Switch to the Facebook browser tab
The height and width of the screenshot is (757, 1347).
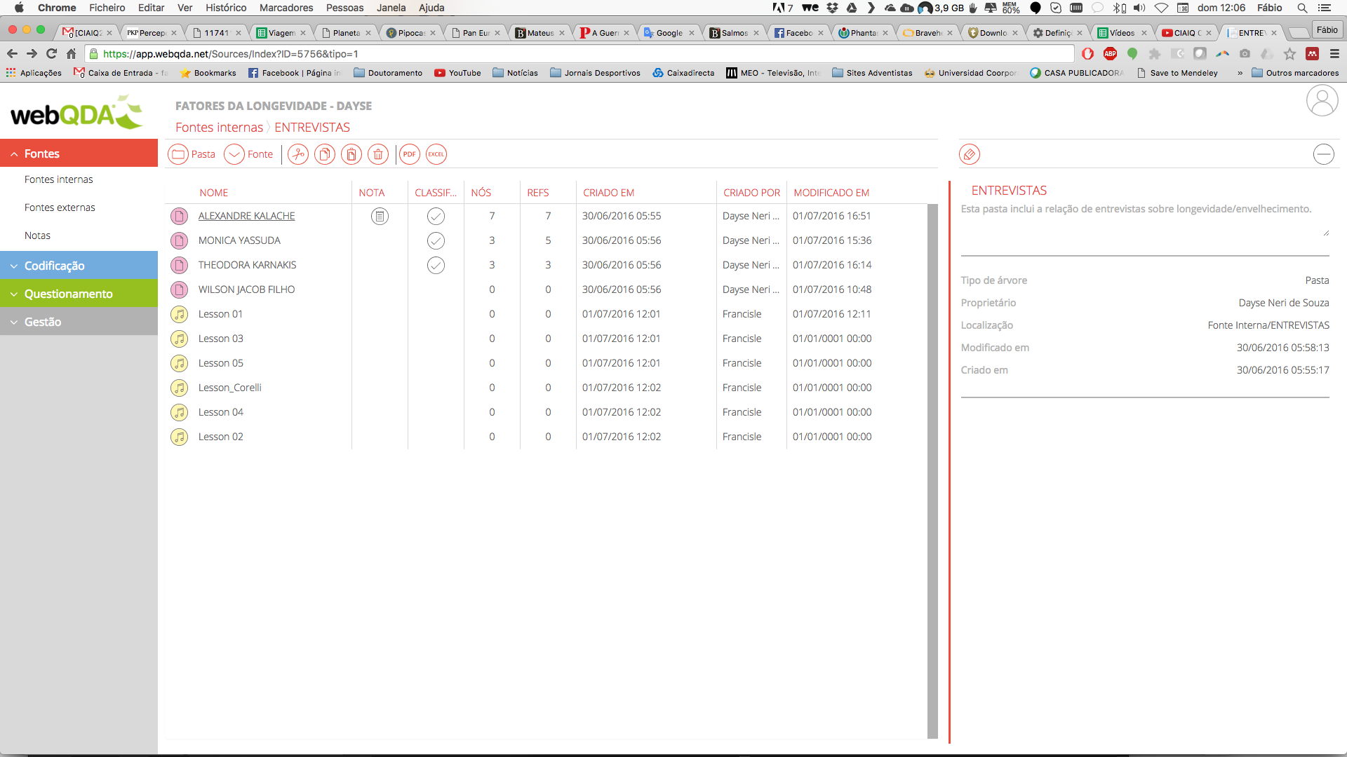tap(798, 33)
